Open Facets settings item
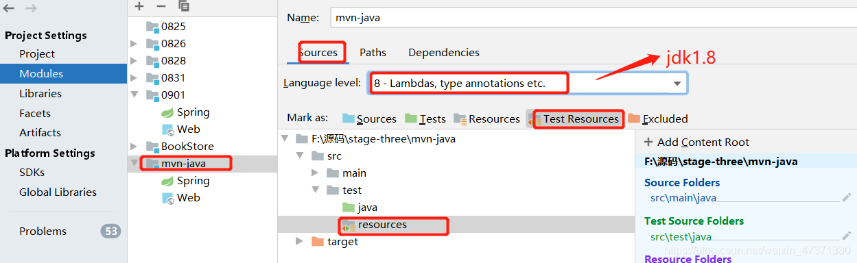 35,114
